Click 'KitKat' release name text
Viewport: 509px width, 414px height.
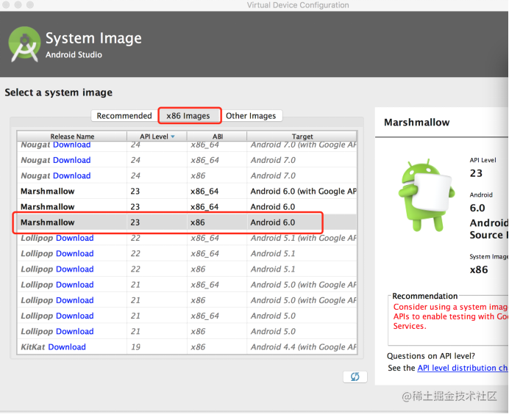click(x=33, y=346)
